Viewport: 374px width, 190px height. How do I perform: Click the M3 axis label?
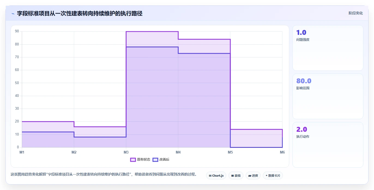tap(126, 152)
